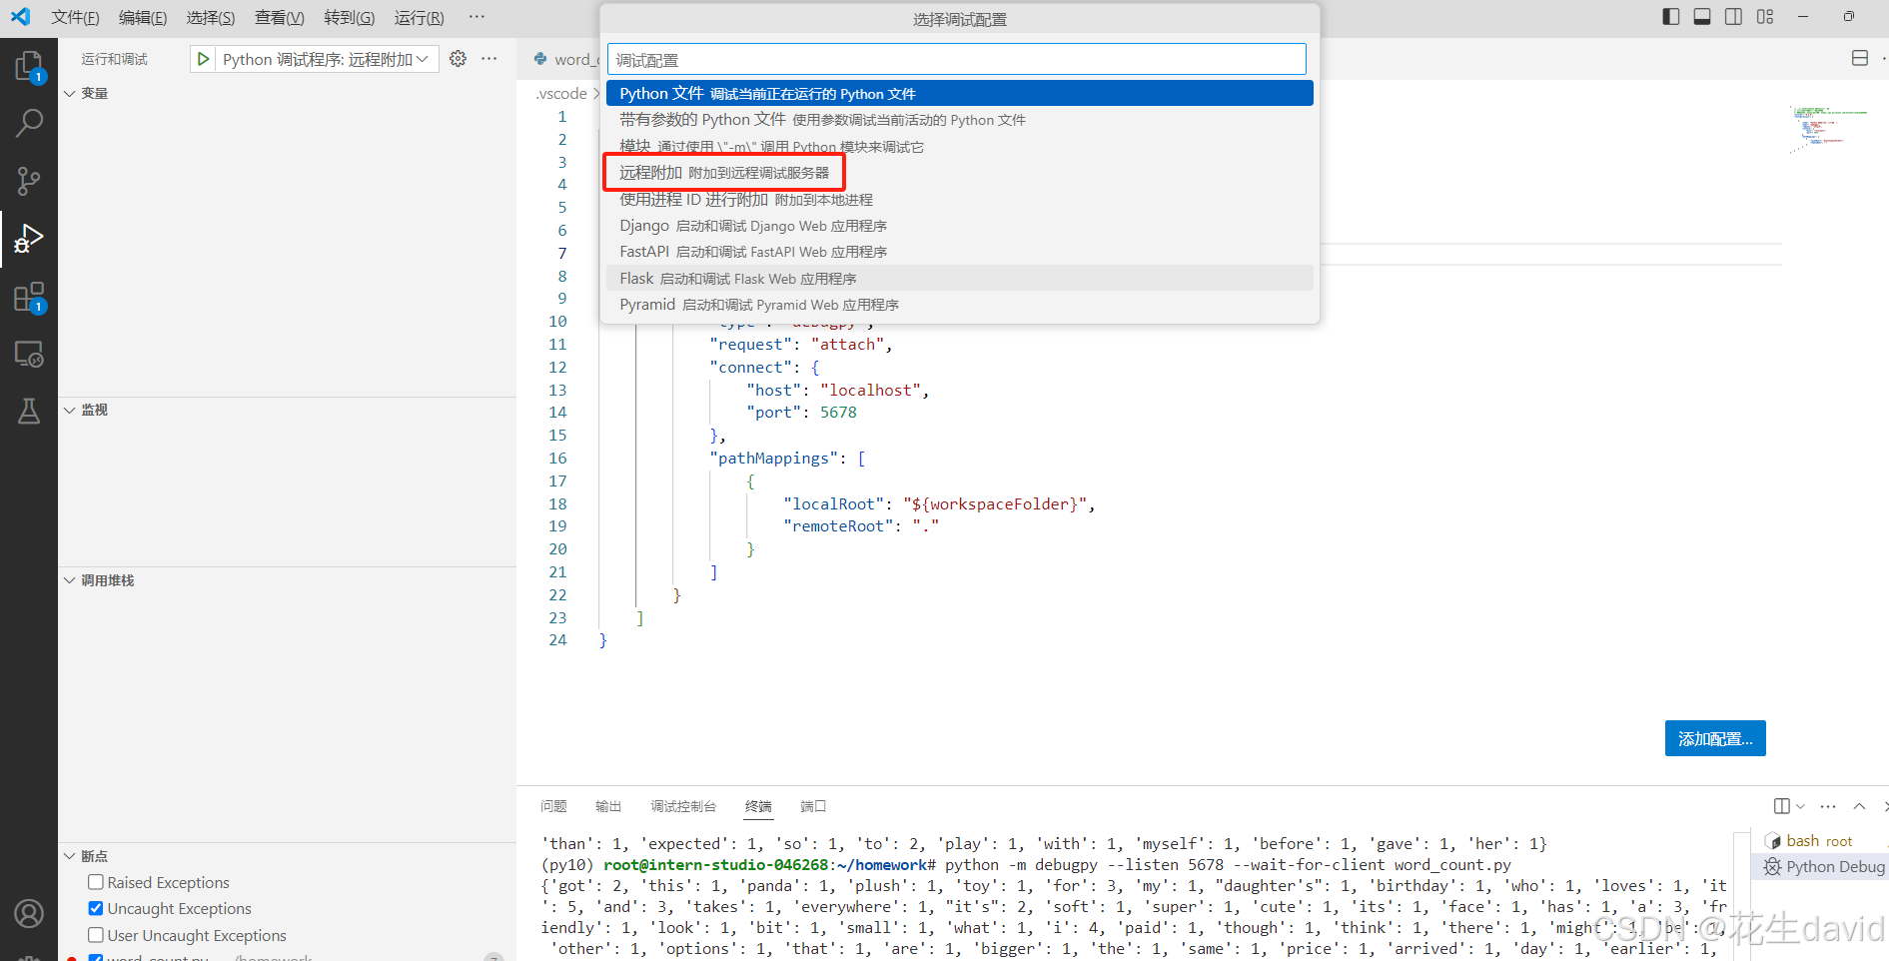Select 远程附加 debug configuration
Image resolution: width=1889 pixels, height=961 pixels.
(959, 173)
